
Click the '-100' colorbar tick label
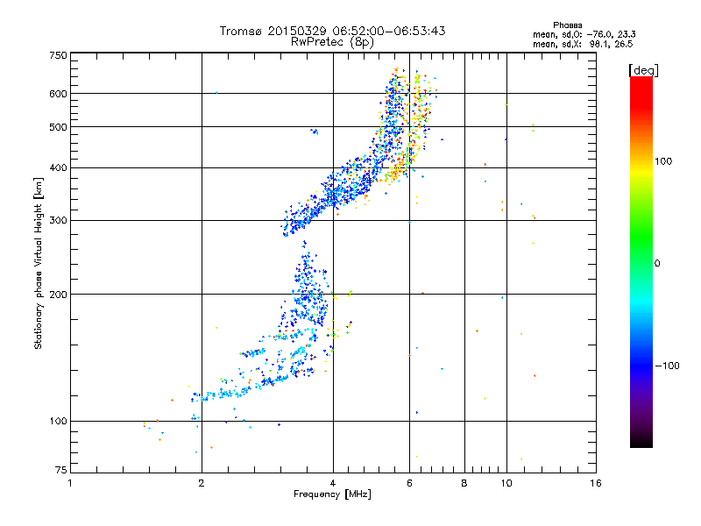(x=667, y=366)
